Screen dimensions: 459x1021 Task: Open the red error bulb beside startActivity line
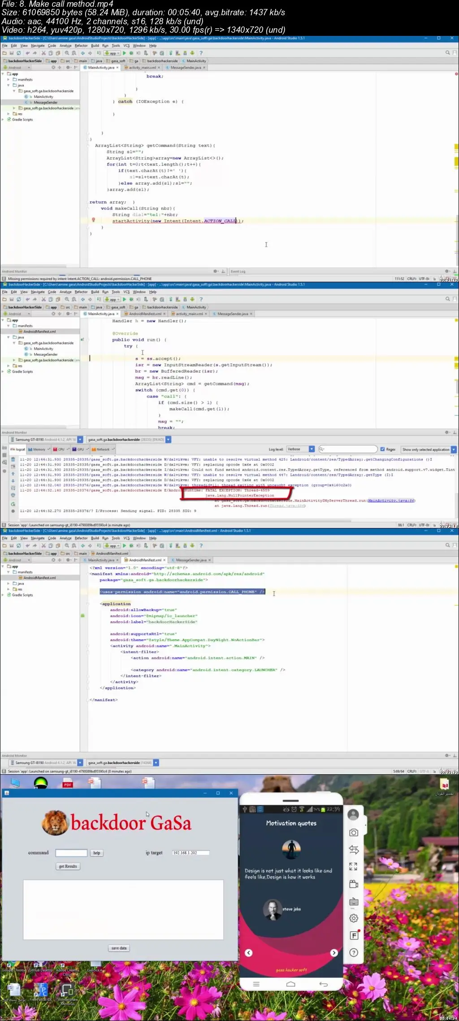(x=93, y=220)
